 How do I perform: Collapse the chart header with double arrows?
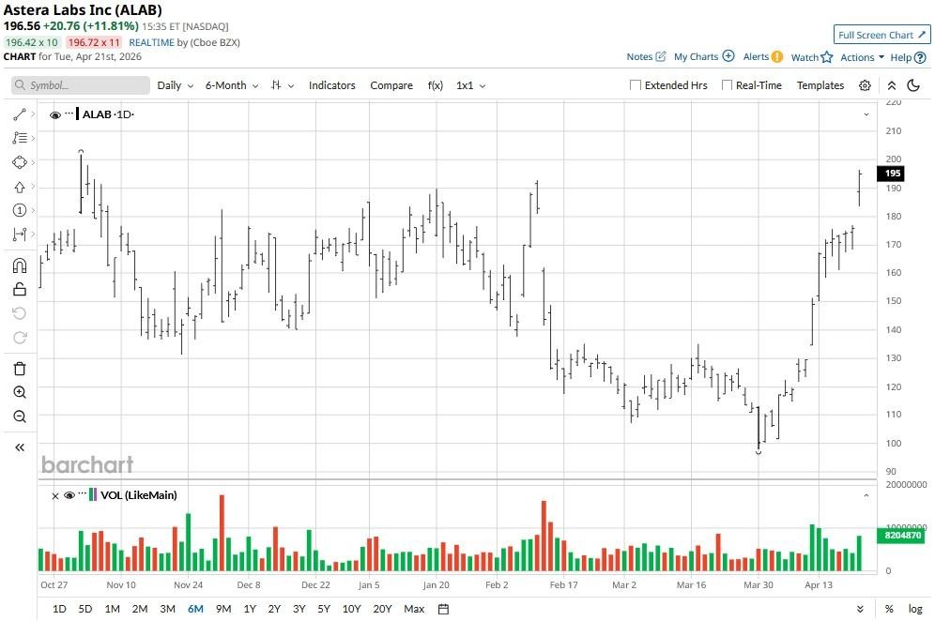(x=892, y=85)
